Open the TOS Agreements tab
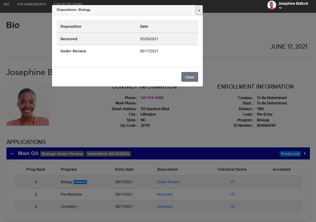316x222 pixels. 31,4
